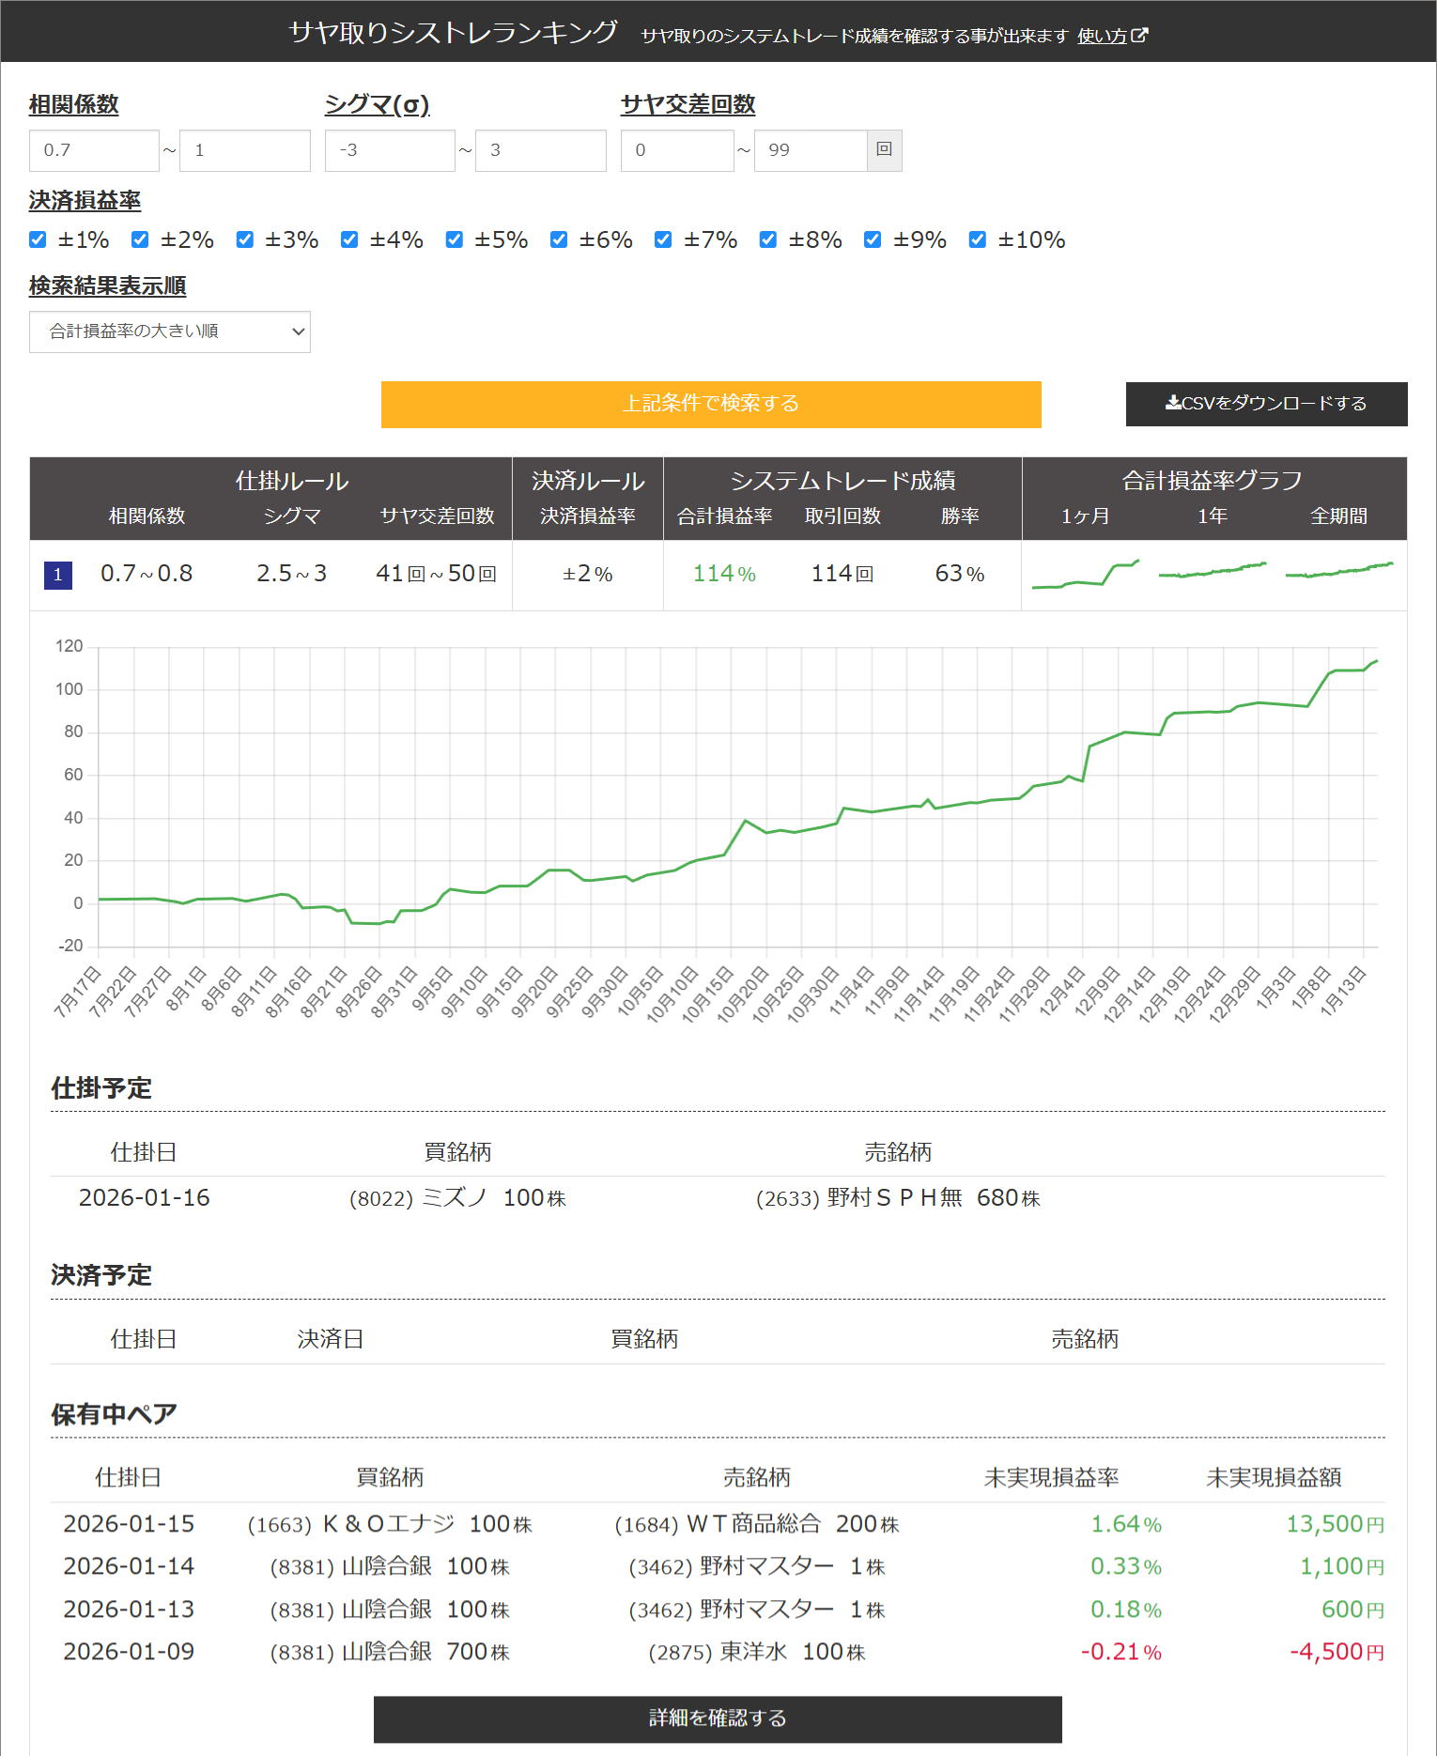1437x1756 pixels.
Task: Click the rank 1 badge icon
Action: tap(58, 575)
